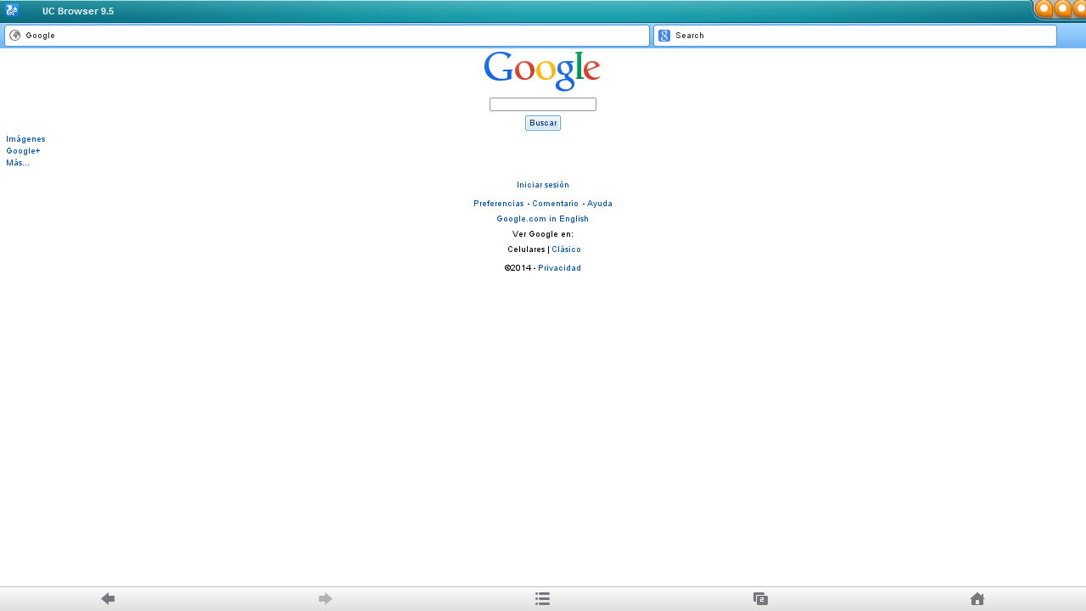Click Iniciar sesión to sign in
Image resolution: width=1086 pixels, height=611 pixels.
click(x=542, y=184)
